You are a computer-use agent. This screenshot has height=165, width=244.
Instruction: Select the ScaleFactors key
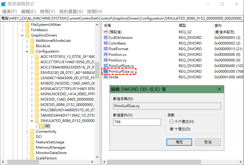point(46,158)
